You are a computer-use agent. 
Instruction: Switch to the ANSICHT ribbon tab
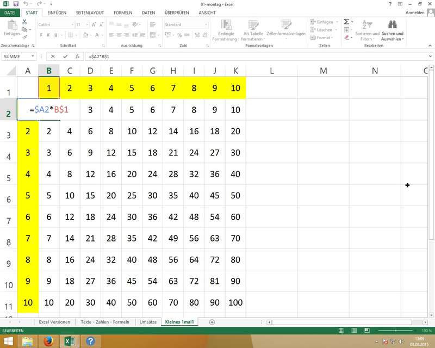pos(207,13)
